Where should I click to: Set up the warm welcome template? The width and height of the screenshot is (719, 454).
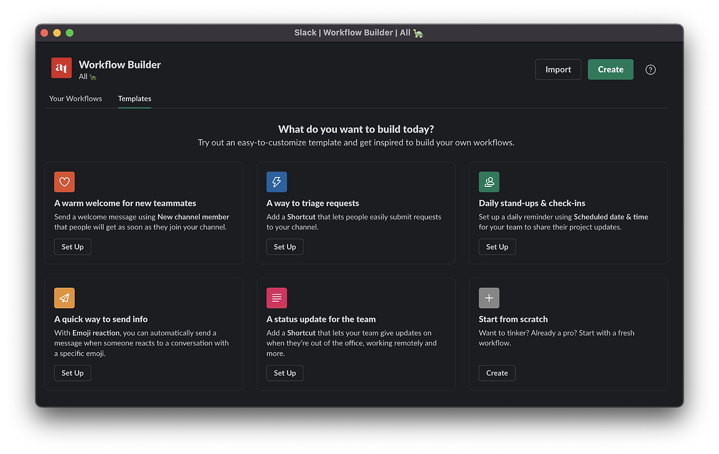click(72, 247)
